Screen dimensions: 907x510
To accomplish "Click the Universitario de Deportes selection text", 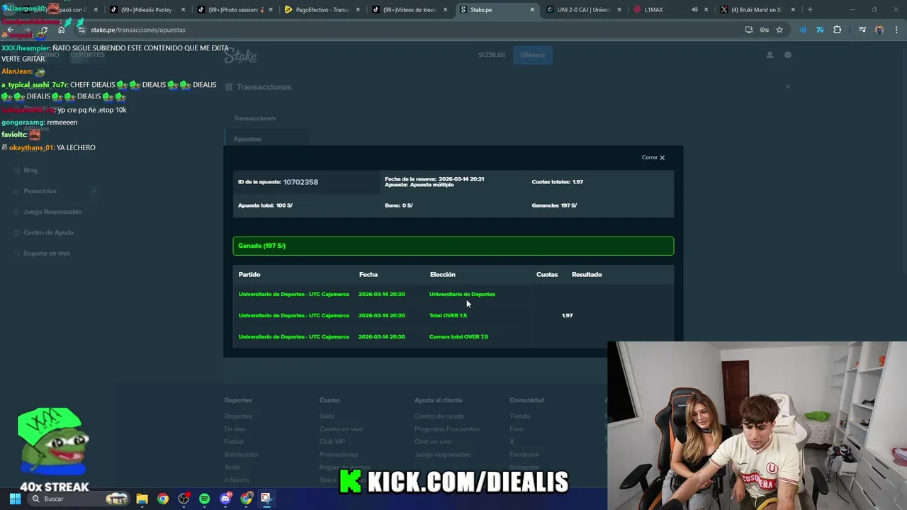I will (x=462, y=294).
